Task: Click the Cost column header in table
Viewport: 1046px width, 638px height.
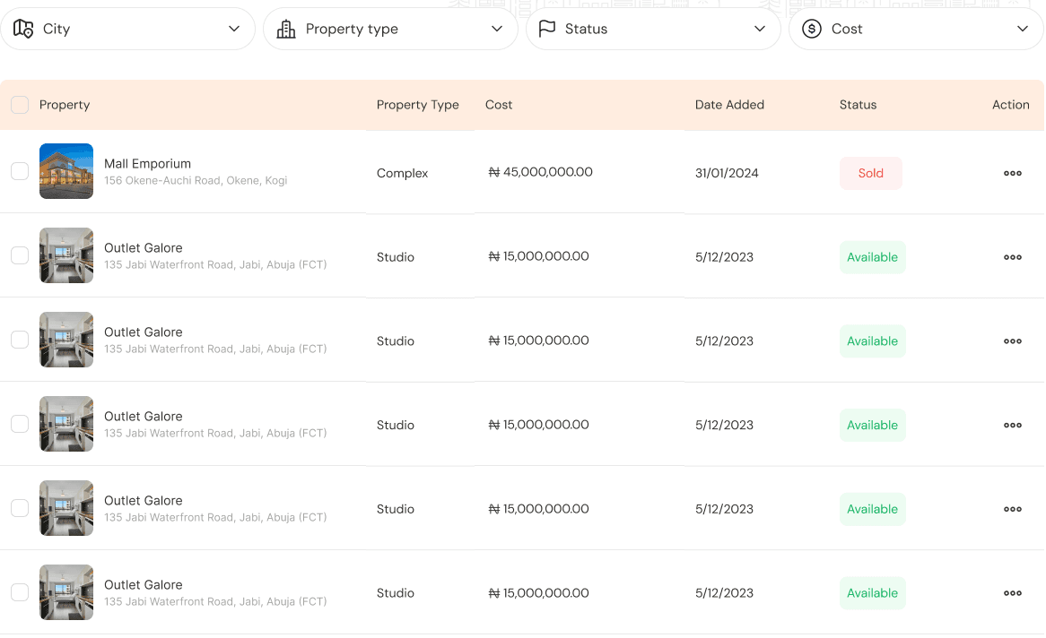Action: point(499,105)
